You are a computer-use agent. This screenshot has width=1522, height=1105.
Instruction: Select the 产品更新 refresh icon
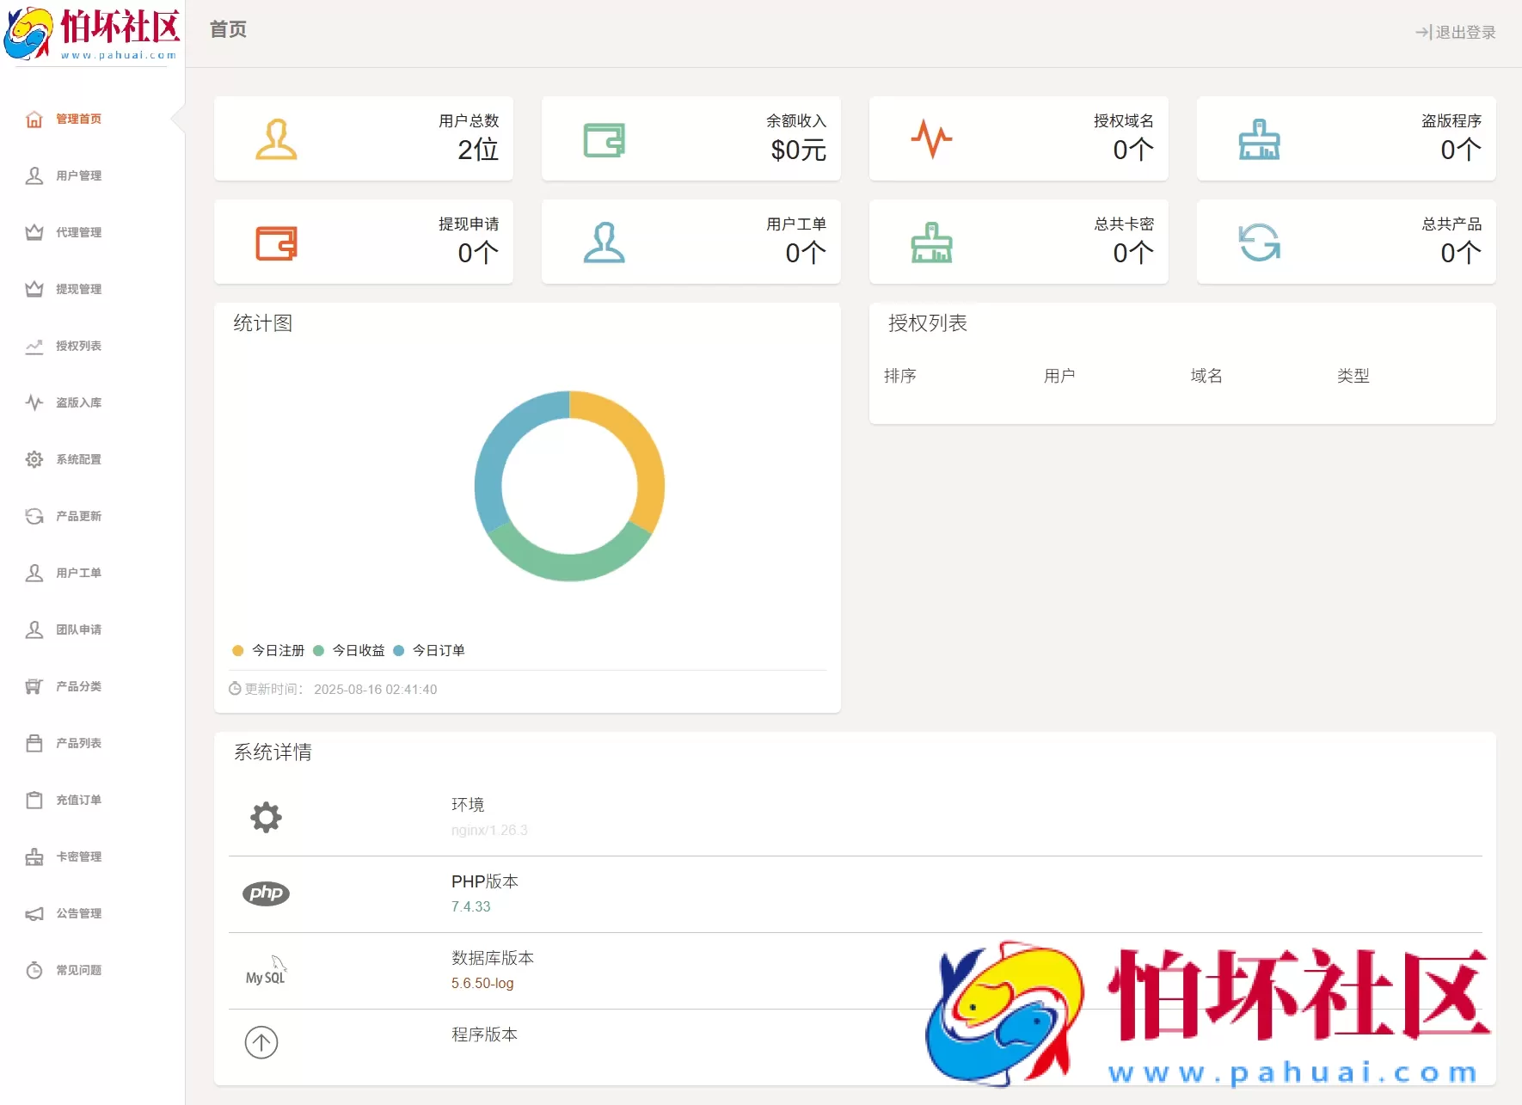coord(34,516)
